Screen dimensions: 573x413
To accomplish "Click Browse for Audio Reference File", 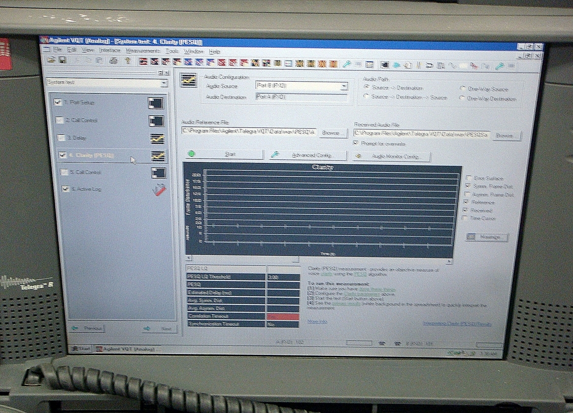I will pos(333,133).
